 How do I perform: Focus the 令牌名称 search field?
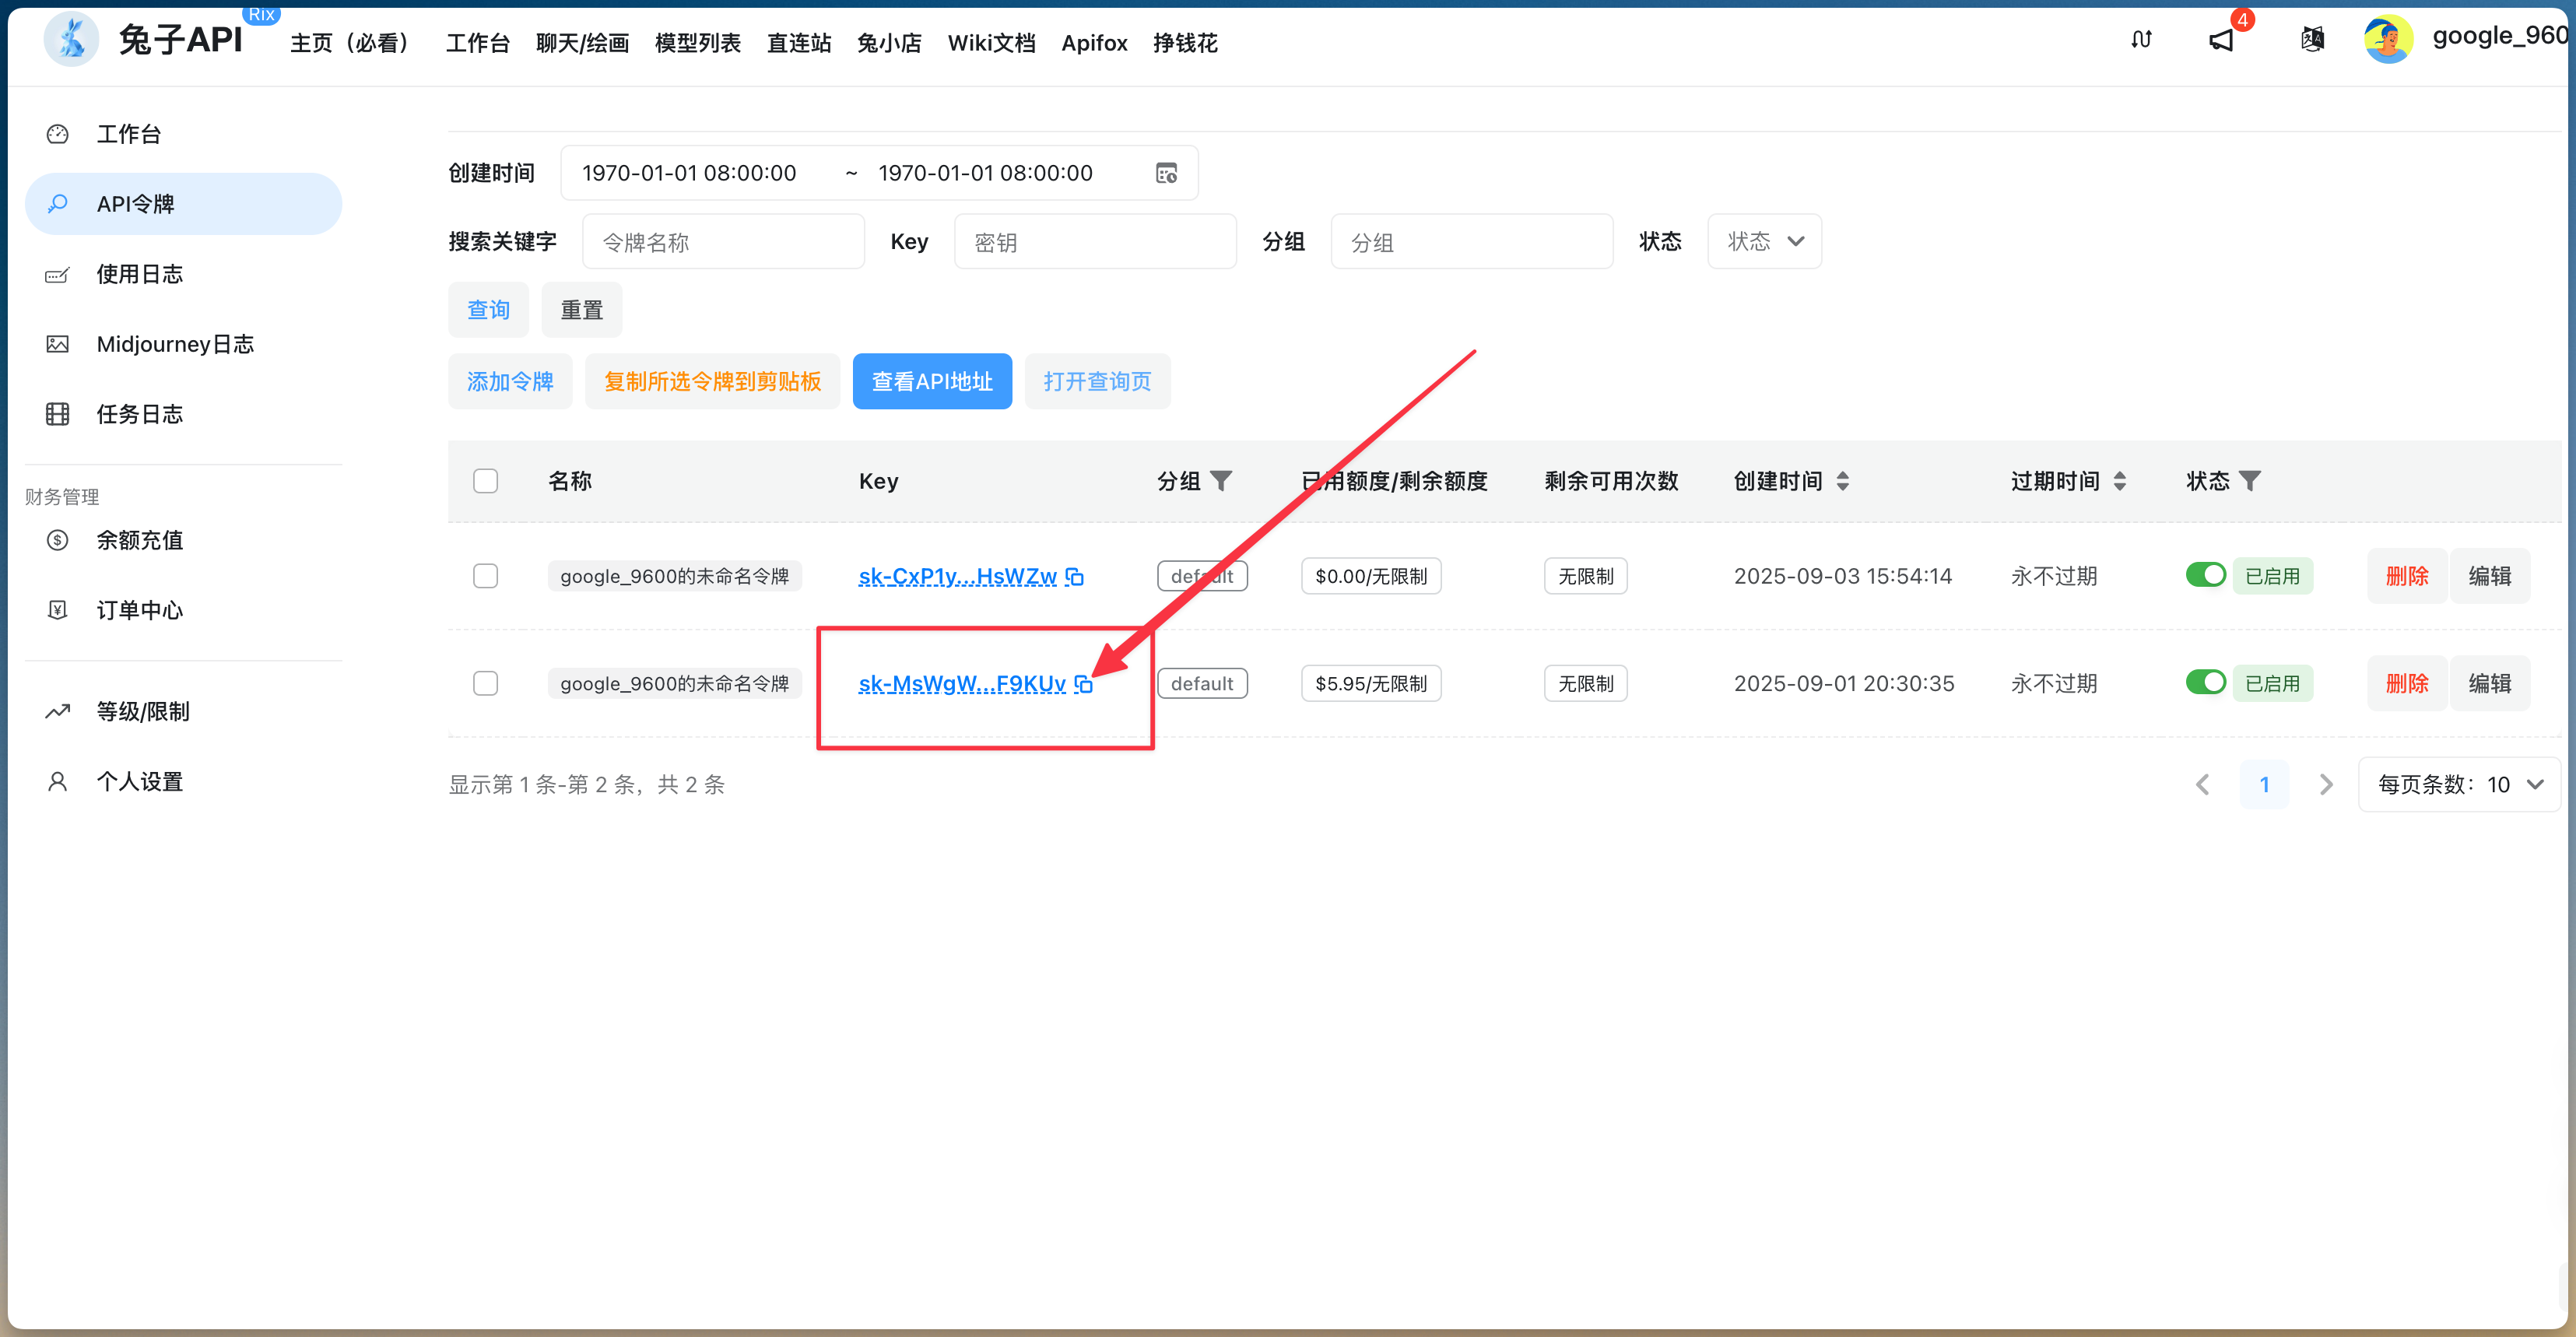[724, 242]
